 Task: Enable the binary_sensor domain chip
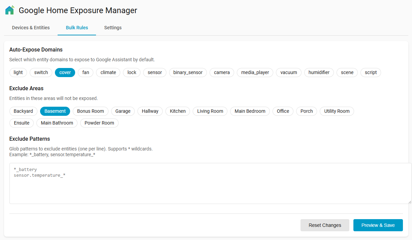tap(188, 72)
